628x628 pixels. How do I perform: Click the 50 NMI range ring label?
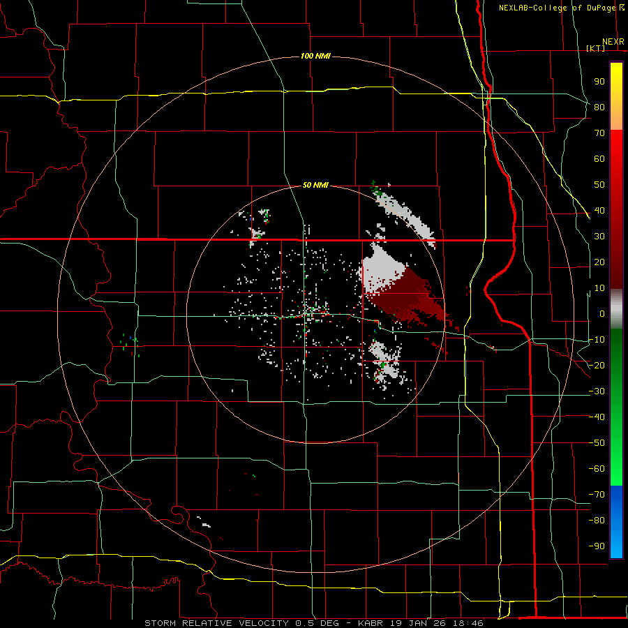pyautogui.click(x=315, y=185)
